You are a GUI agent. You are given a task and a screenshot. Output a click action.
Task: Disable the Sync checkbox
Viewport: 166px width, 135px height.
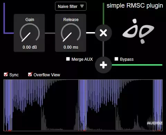(6, 74)
